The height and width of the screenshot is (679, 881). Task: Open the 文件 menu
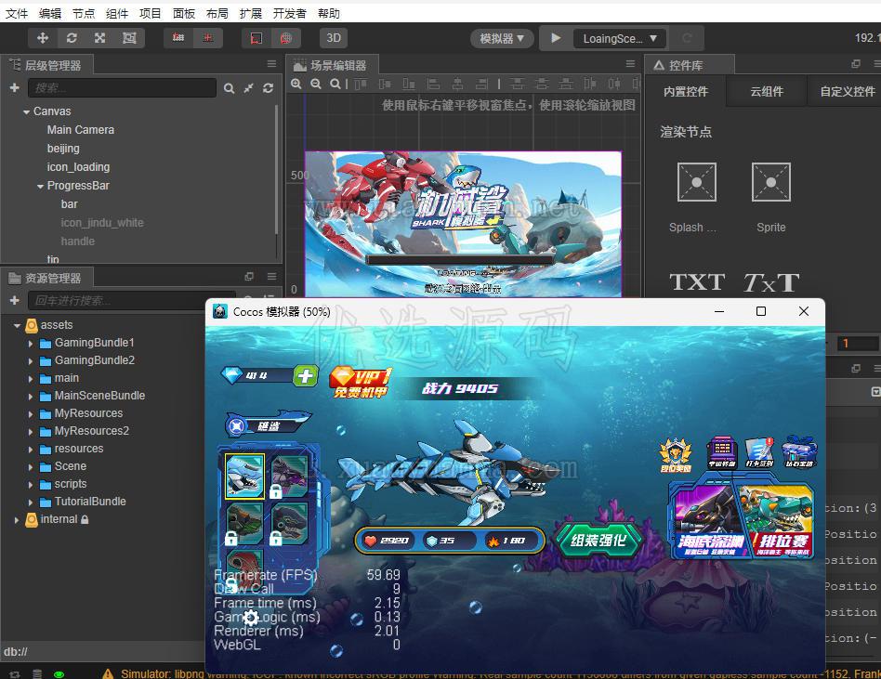[17, 14]
